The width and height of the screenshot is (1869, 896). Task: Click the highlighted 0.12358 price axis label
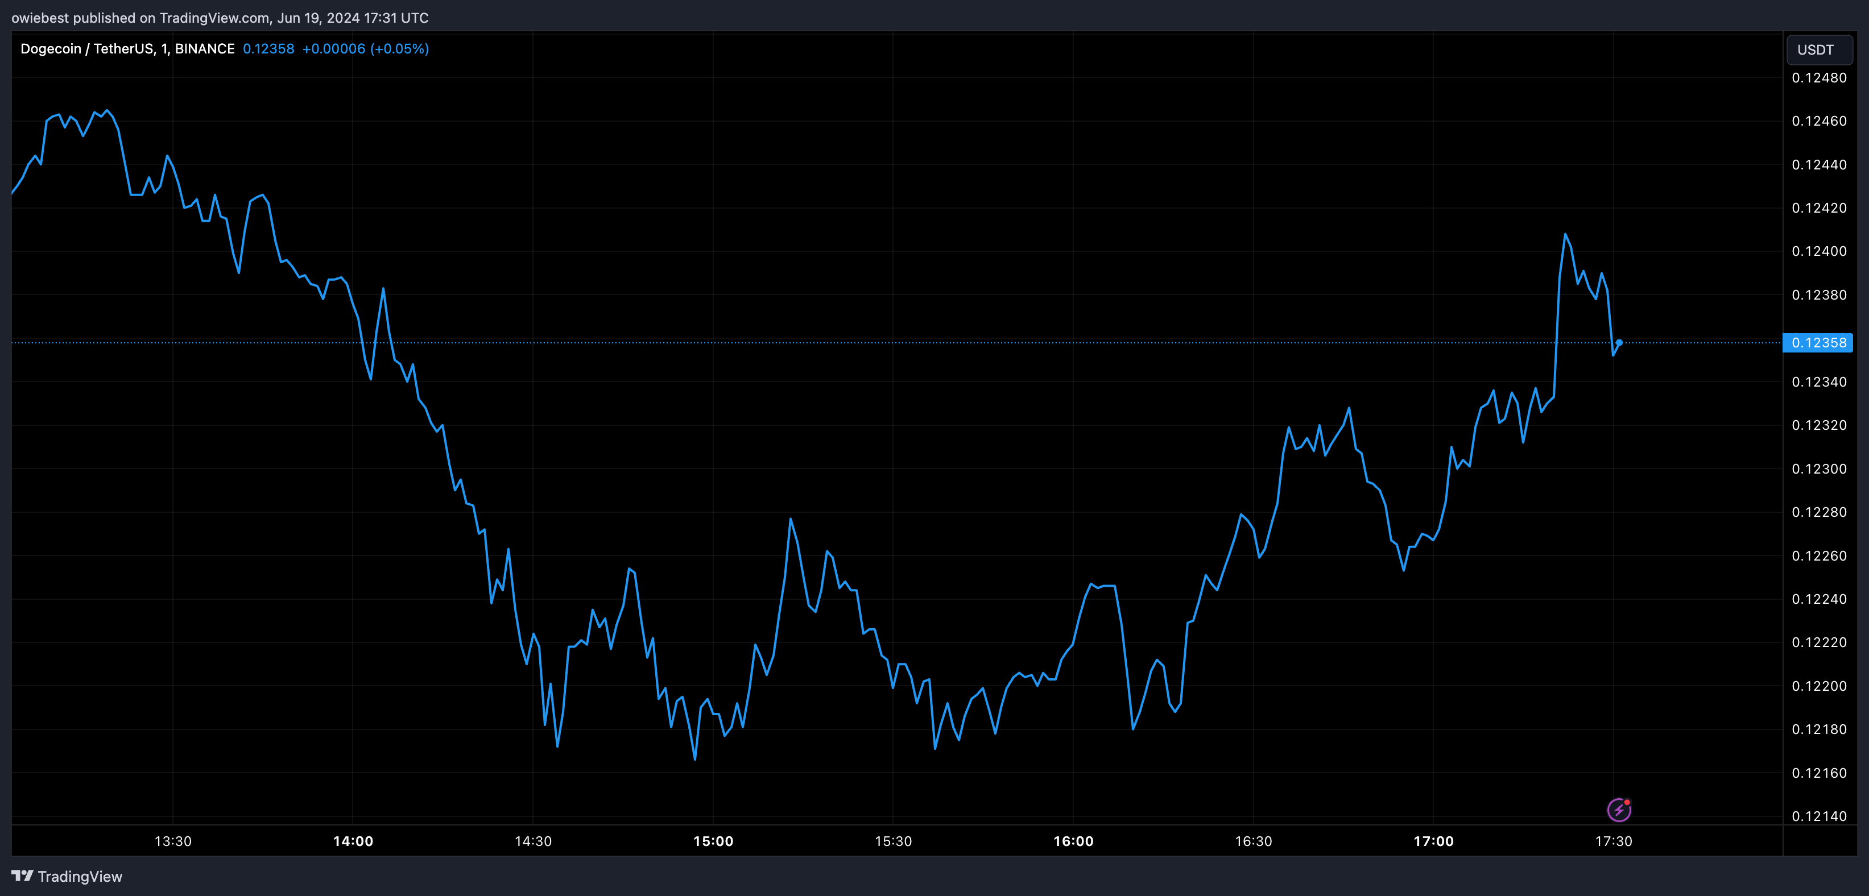[x=1818, y=342]
